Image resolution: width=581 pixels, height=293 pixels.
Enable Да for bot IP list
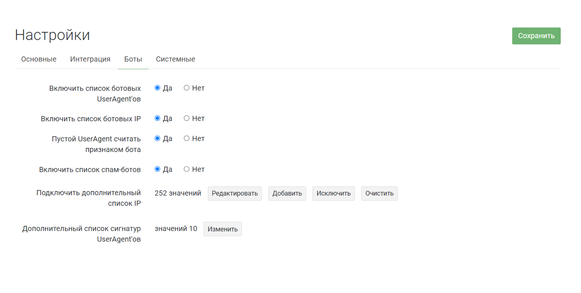(x=157, y=118)
